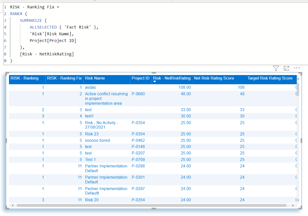Sort by Net Risk Rating Score header
308x216 pixels.
214,78
